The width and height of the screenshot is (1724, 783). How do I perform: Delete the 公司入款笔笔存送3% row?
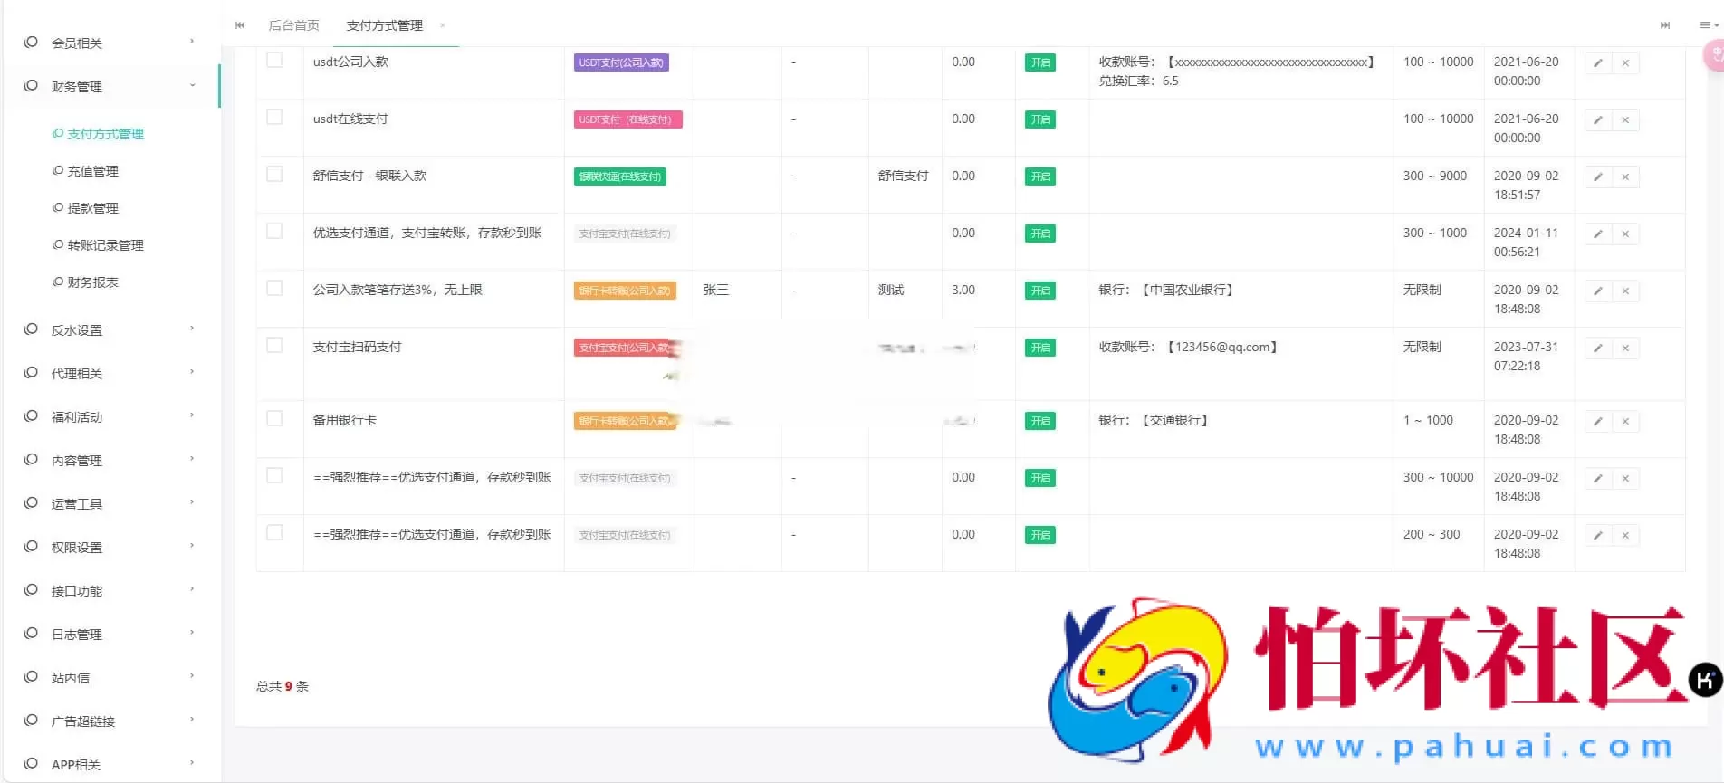pos(1625,291)
